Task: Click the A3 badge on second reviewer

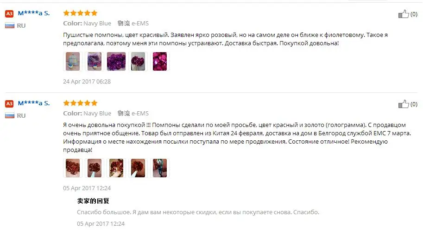Action: coord(9,104)
